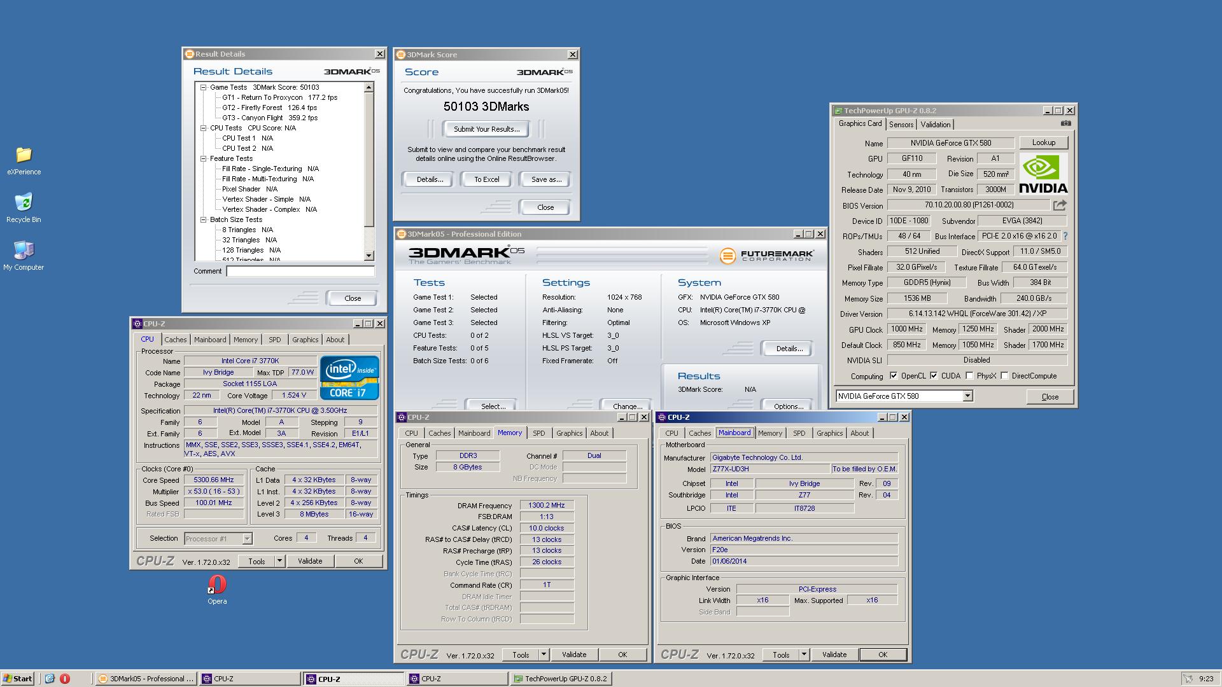Open the About tab in CPU-Z CPU window

(335, 340)
